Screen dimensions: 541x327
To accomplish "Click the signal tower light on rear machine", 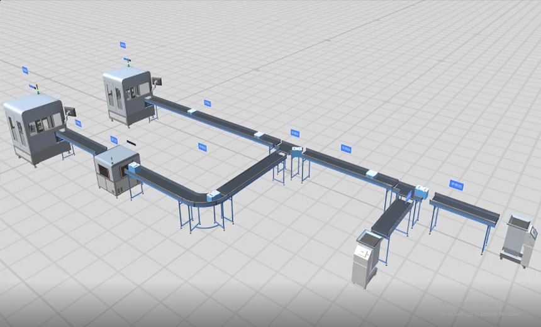I will pos(129,62).
